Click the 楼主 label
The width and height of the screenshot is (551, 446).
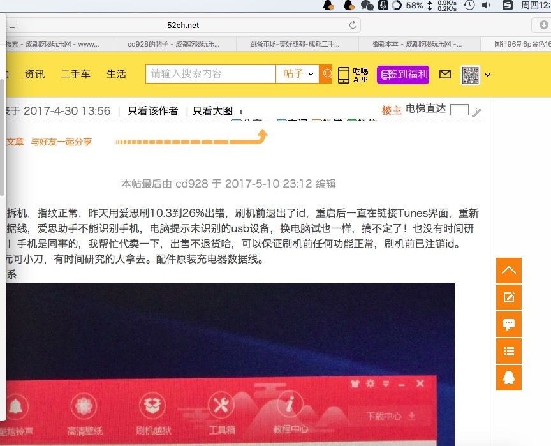(x=391, y=110)
